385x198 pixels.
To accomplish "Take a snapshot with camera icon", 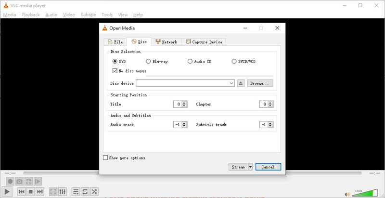I will [19, 182].
